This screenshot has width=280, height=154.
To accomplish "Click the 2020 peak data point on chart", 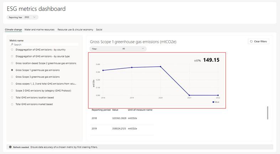I will click(161, 67).
